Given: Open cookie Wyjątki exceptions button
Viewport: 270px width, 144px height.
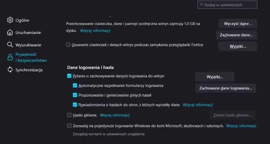Looking at the screenshot, I should click(x=238, y=46).
